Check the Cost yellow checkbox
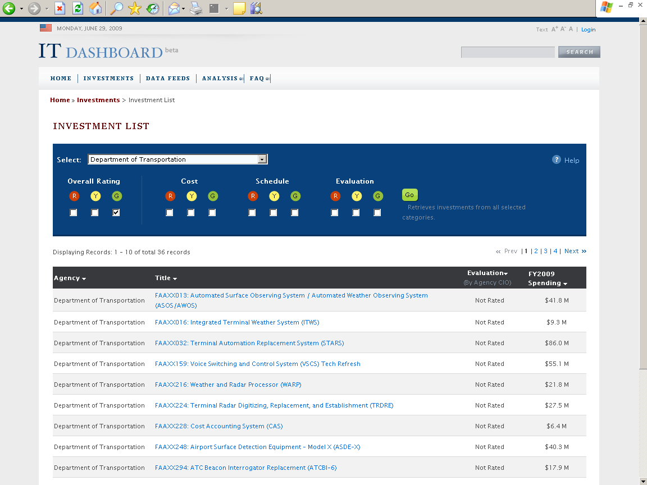This screenshot has height=485, width=647. click(190, 212)
